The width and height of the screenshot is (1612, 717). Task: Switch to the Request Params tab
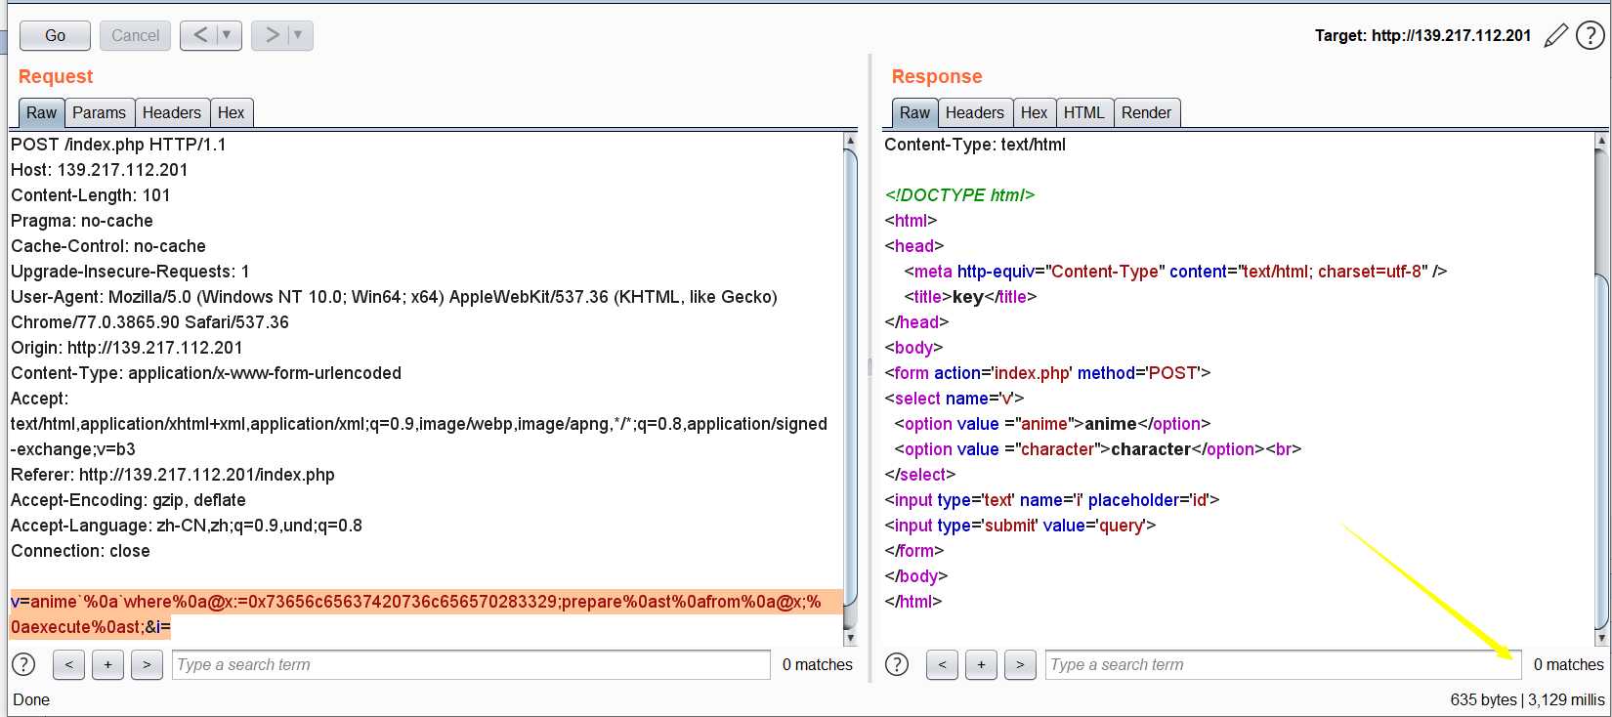click(99, 113)
